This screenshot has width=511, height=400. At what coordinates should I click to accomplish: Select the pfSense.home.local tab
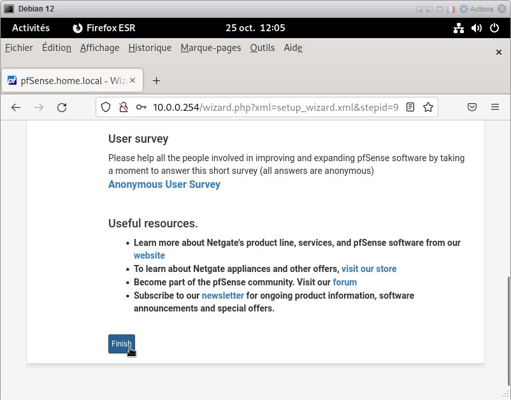[73, 80]
